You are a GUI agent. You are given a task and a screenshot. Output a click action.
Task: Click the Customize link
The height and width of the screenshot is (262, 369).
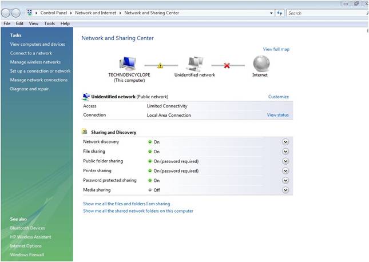click(279, 97)
